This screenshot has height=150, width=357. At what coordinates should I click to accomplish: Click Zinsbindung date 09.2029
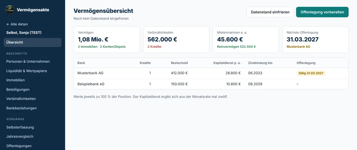point(255,84)
